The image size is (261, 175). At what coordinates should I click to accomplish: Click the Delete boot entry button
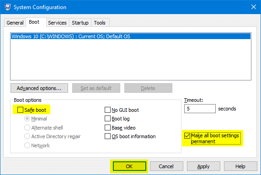click(x=148, y=88)
